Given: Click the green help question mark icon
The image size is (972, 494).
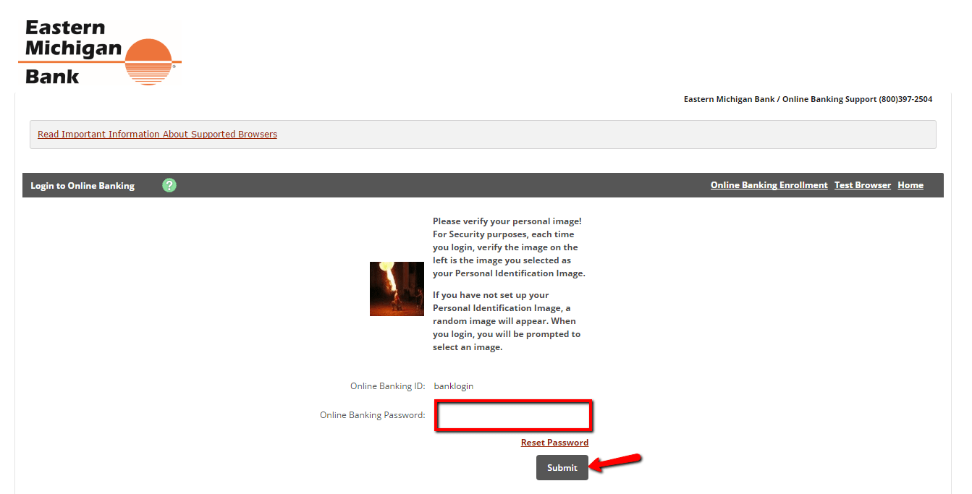Looking at the screenshot, I should point(169,185).
